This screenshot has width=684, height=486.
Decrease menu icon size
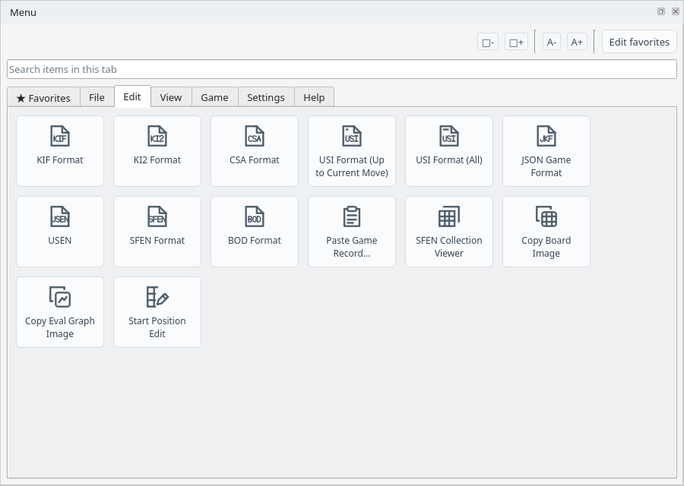(x=488, y=42)
